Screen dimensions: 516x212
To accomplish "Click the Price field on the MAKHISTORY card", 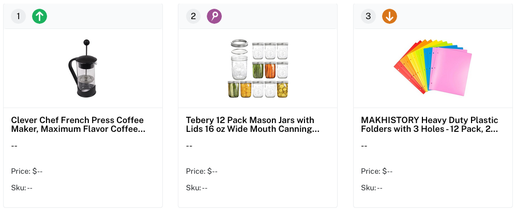I will [x=377, y=171].
